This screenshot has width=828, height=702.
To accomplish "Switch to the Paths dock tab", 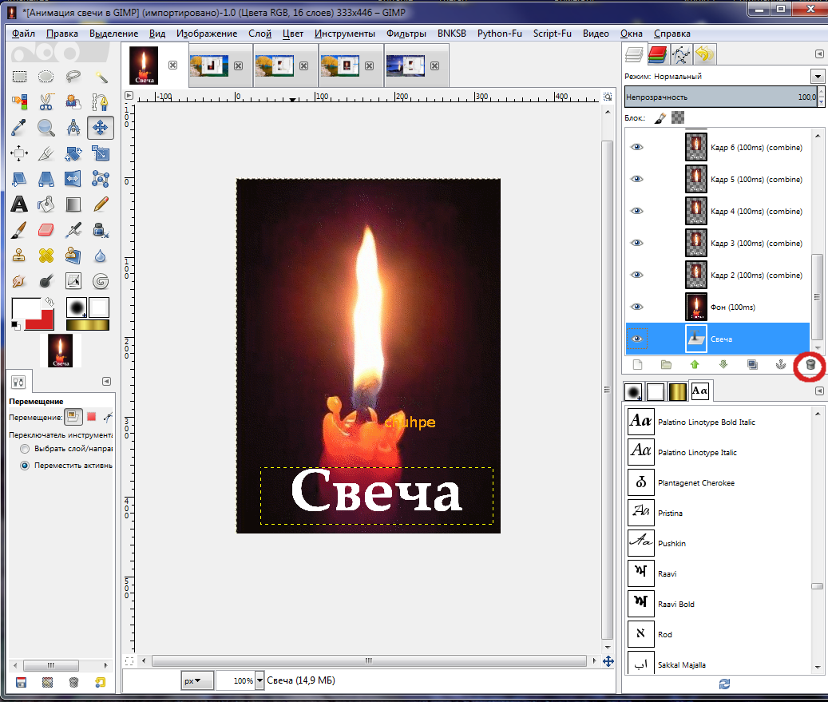I will click(681, 54).
